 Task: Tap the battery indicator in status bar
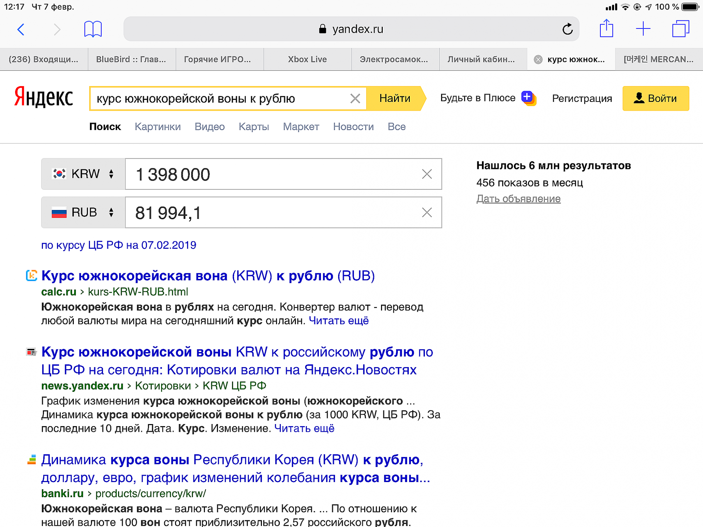pos(690,7)
